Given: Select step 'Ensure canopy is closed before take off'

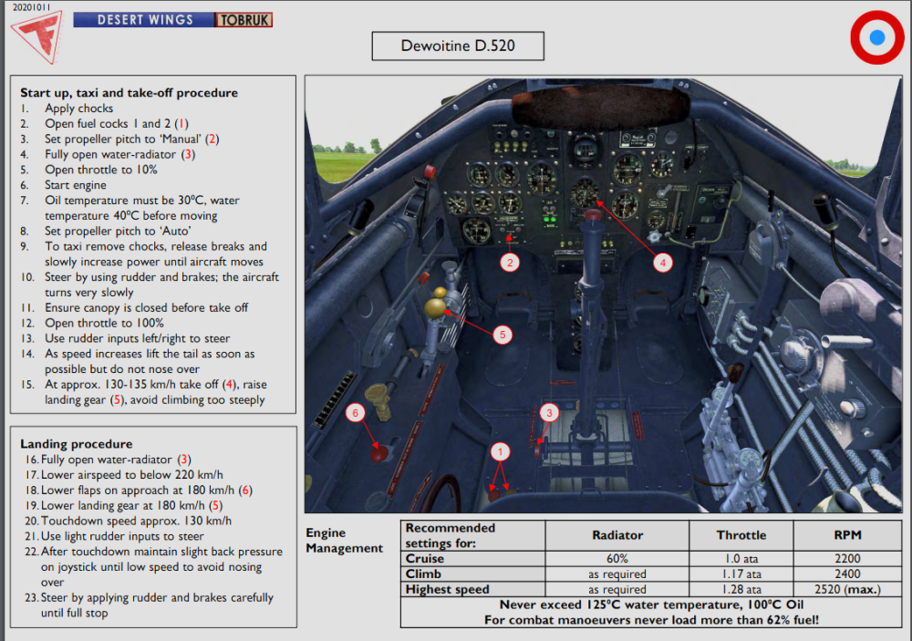Looking at the screenshot, I should (134, 307).
